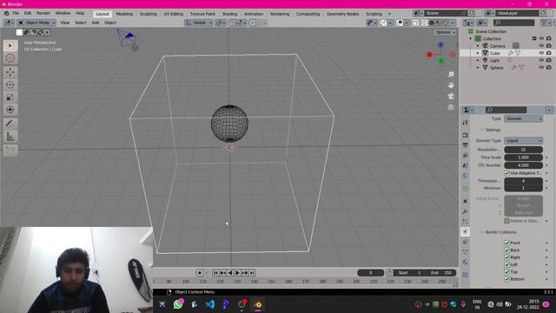Open the Add menu in viewport header
Viewport: 556px width, 313px height.
tap(96, 23)
